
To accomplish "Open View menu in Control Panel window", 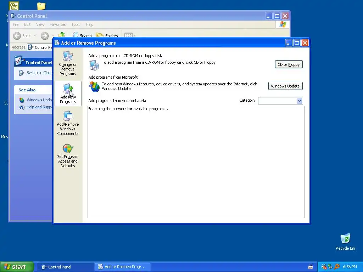I will pos(40,24).
